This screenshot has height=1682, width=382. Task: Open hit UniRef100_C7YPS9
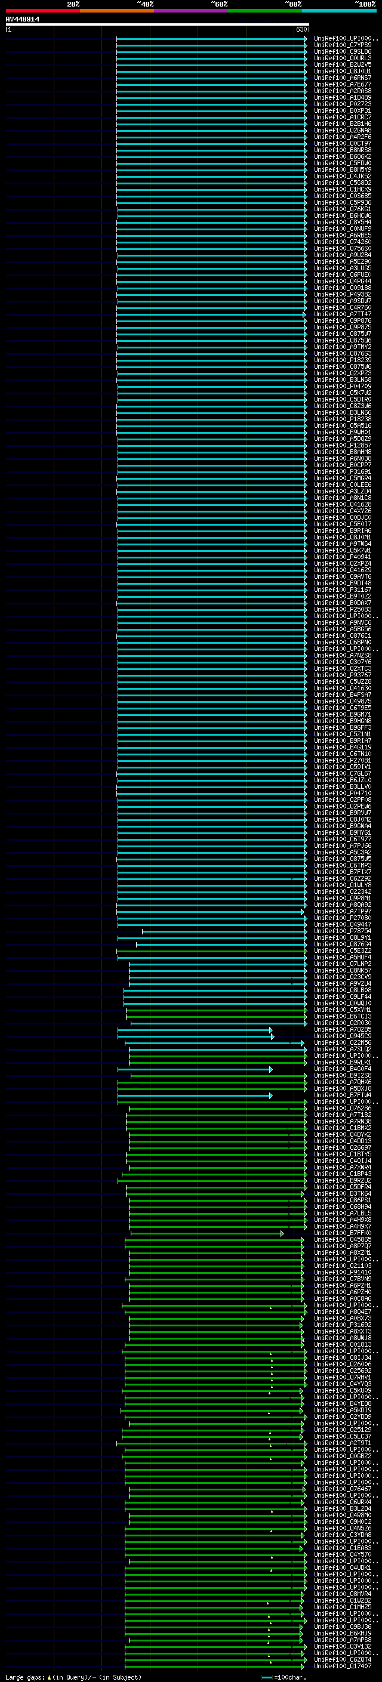pos(343,45)
